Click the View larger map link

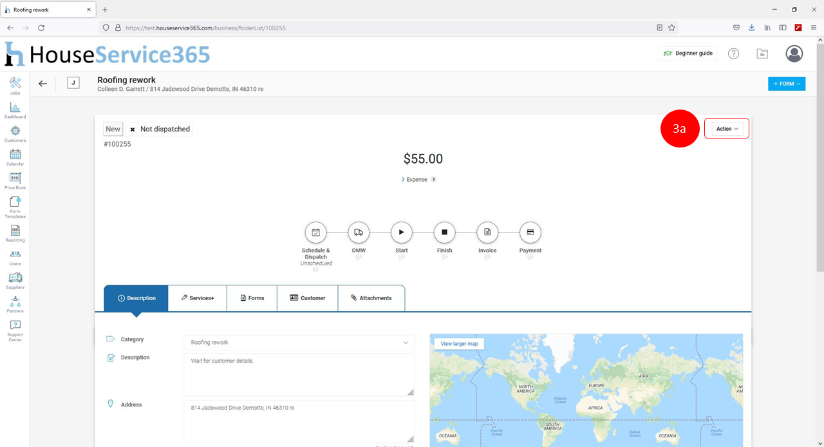coord(459,344)
